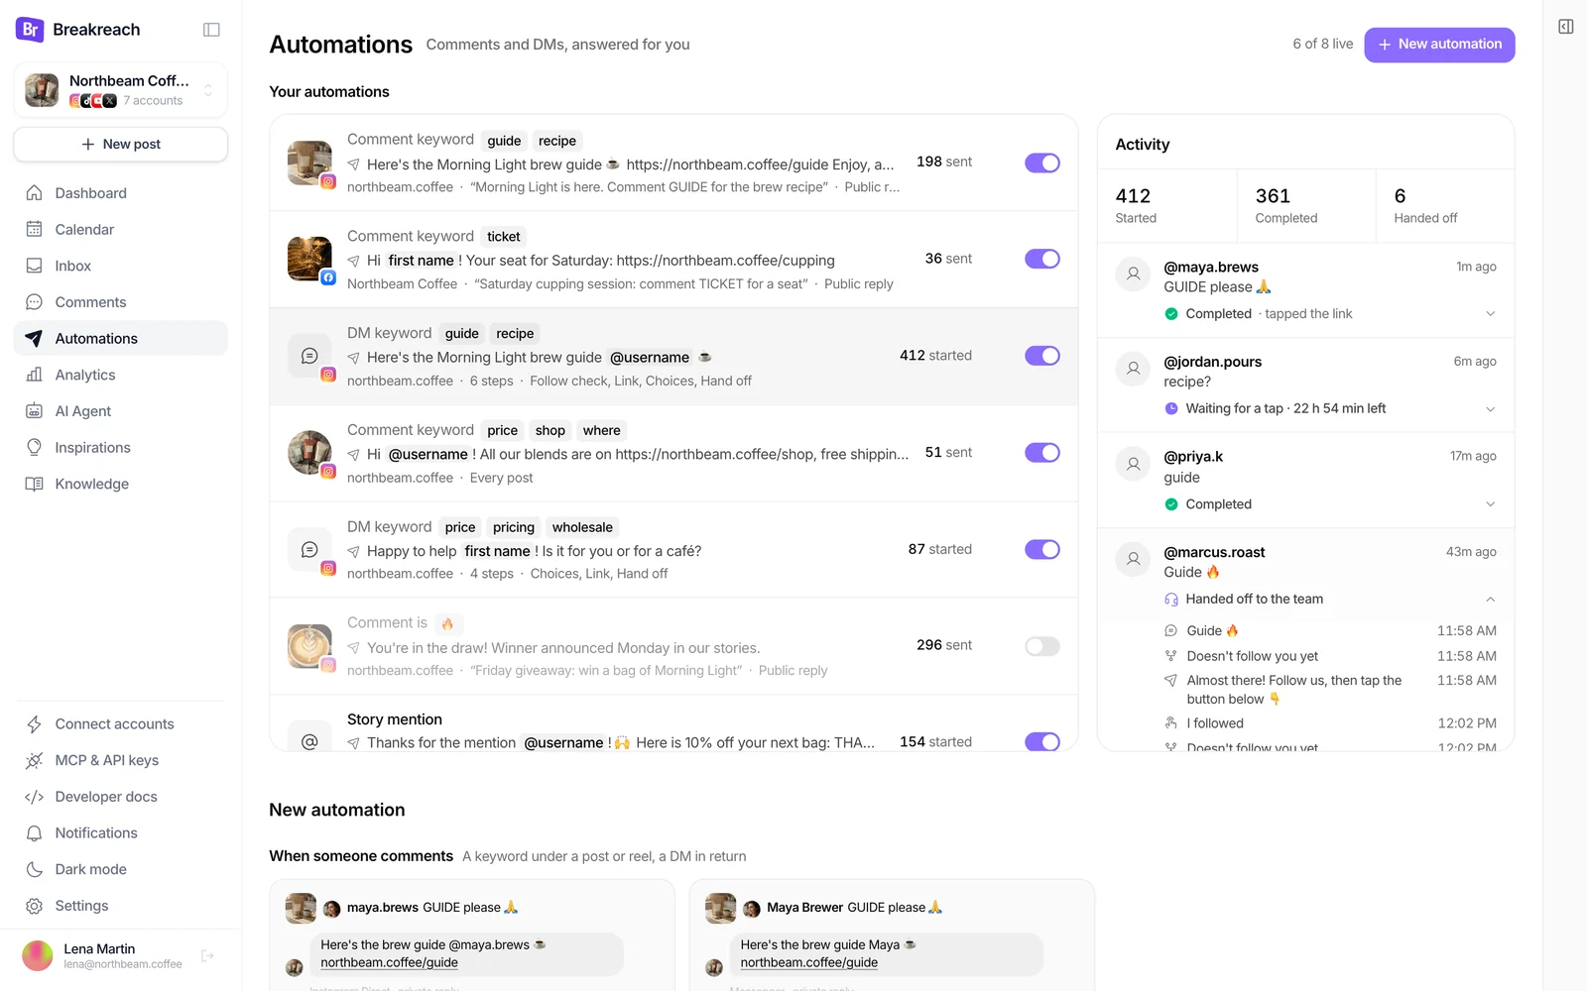The height and width of the screenshot is (991, 1587).
Task: Select Automations in the sidebar
Action: (x=120, y=338)
